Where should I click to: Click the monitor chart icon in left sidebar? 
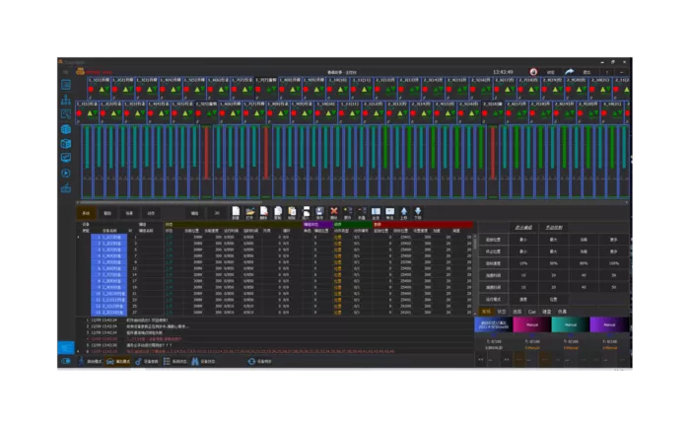click(66, 158)
